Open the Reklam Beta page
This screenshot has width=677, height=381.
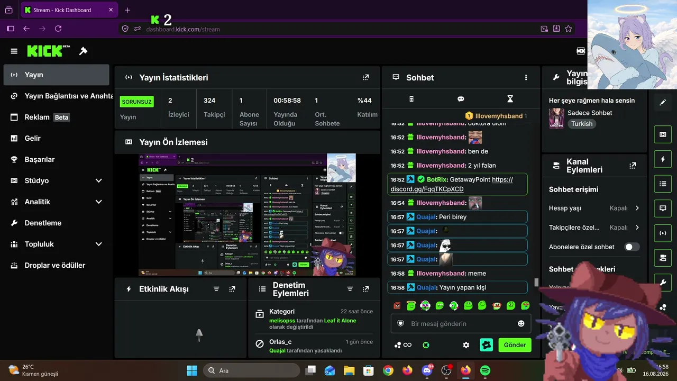pyautogui.click(x=57, y=117)
